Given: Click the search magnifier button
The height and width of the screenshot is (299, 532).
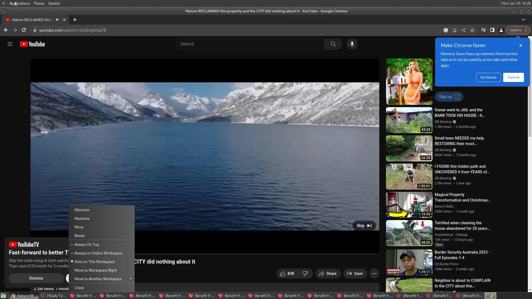Looking at the screenshot, I should tap(333, 44).
